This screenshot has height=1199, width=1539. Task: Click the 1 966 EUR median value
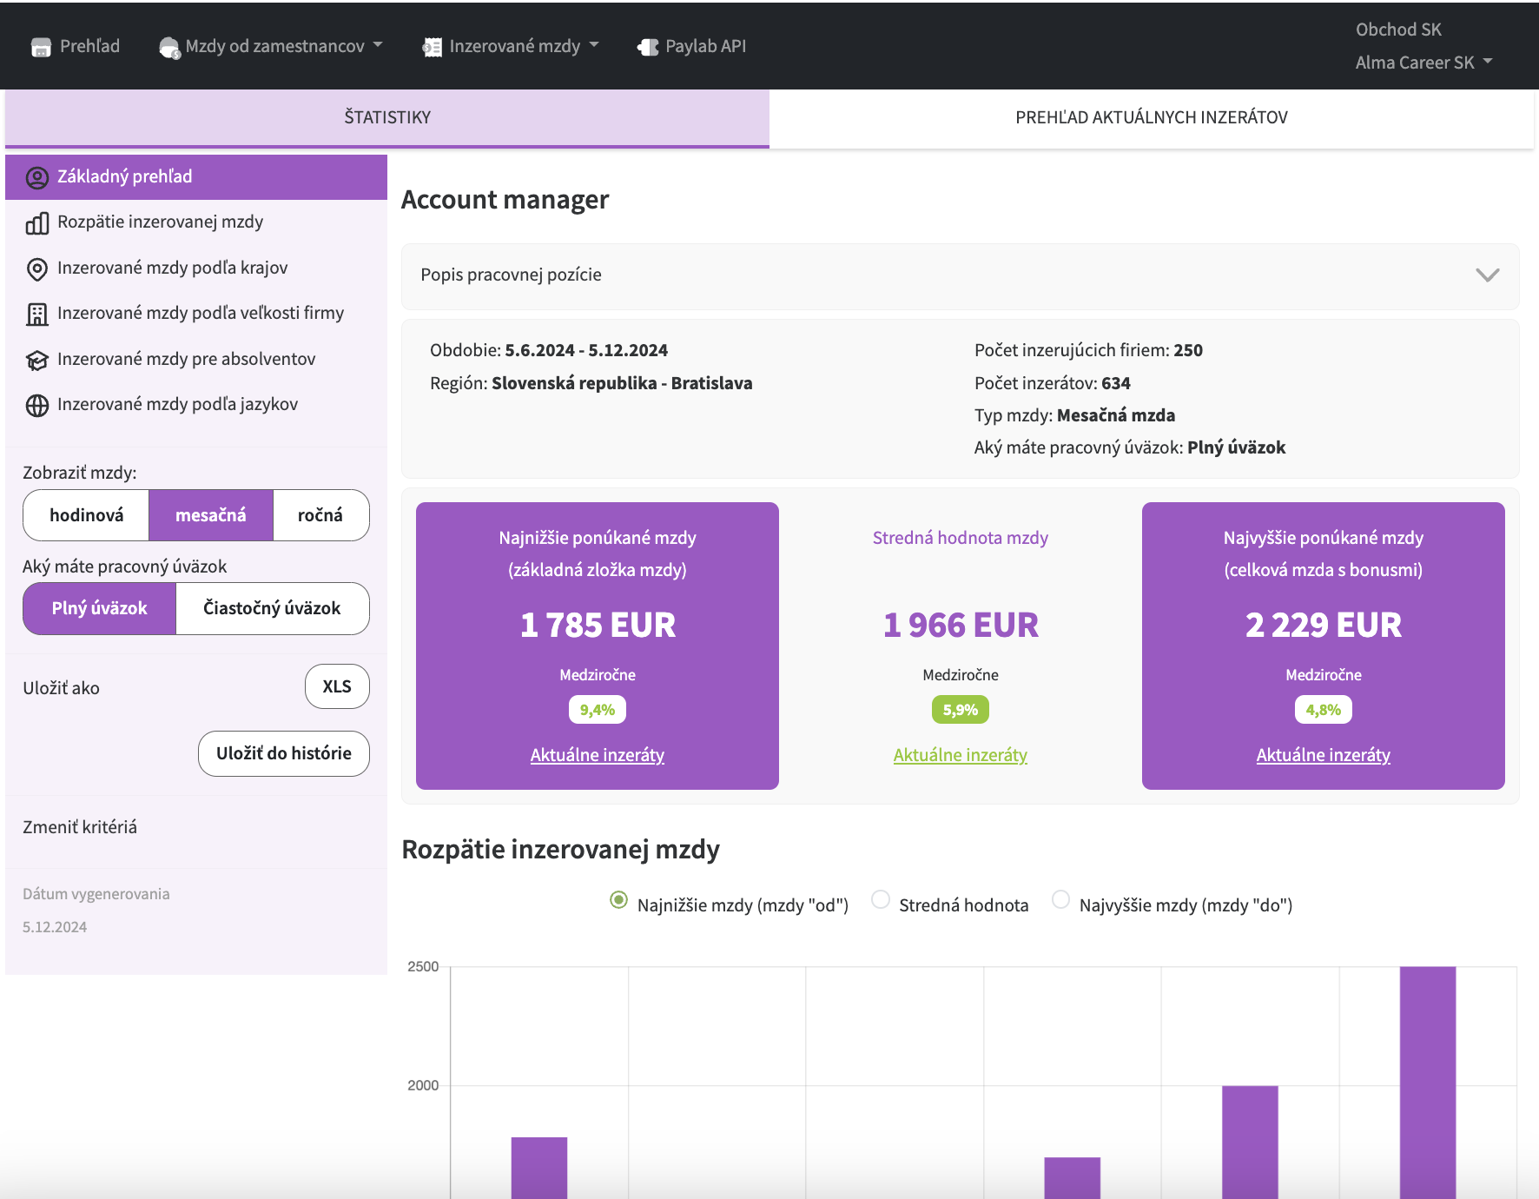click(x=961, y=625)
